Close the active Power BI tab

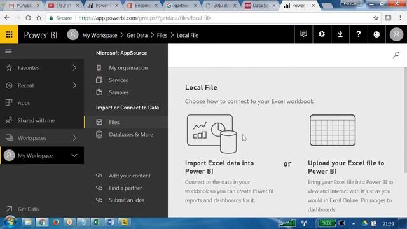pos(314,6)
